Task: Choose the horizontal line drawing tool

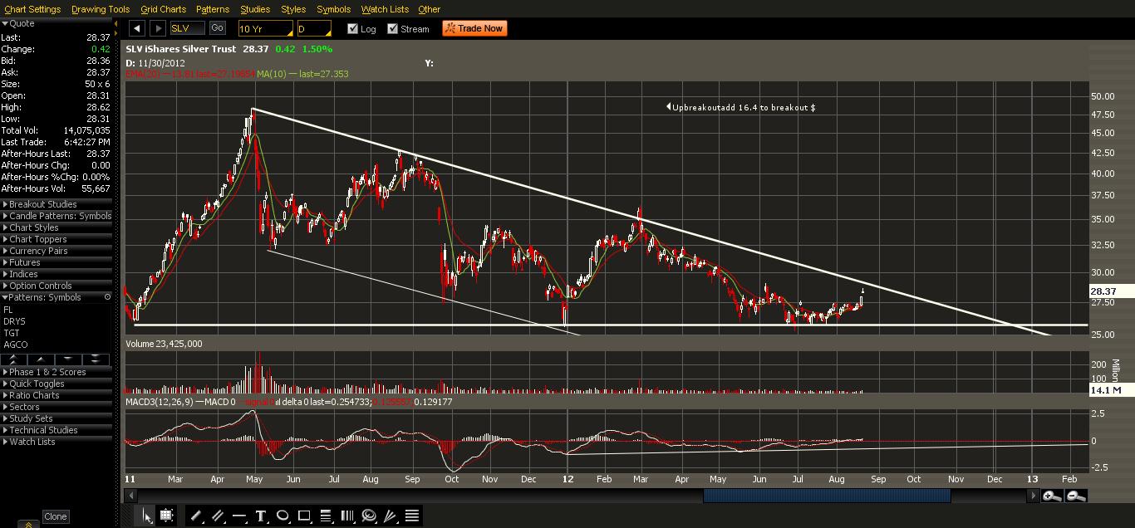Action: [x=239, y=516]
